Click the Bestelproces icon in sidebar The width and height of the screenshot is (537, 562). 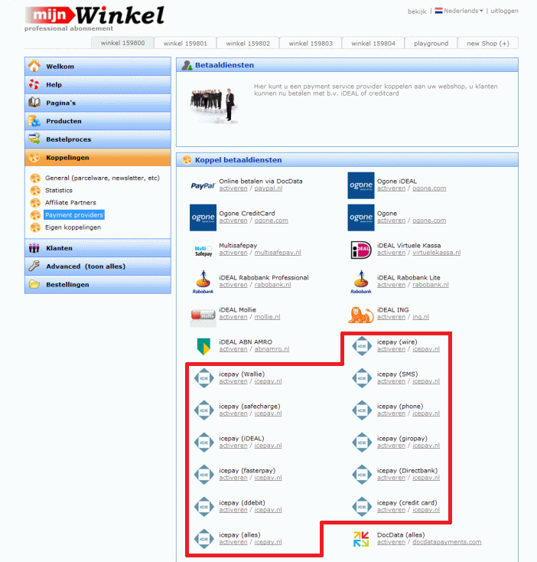coord(34,139)
